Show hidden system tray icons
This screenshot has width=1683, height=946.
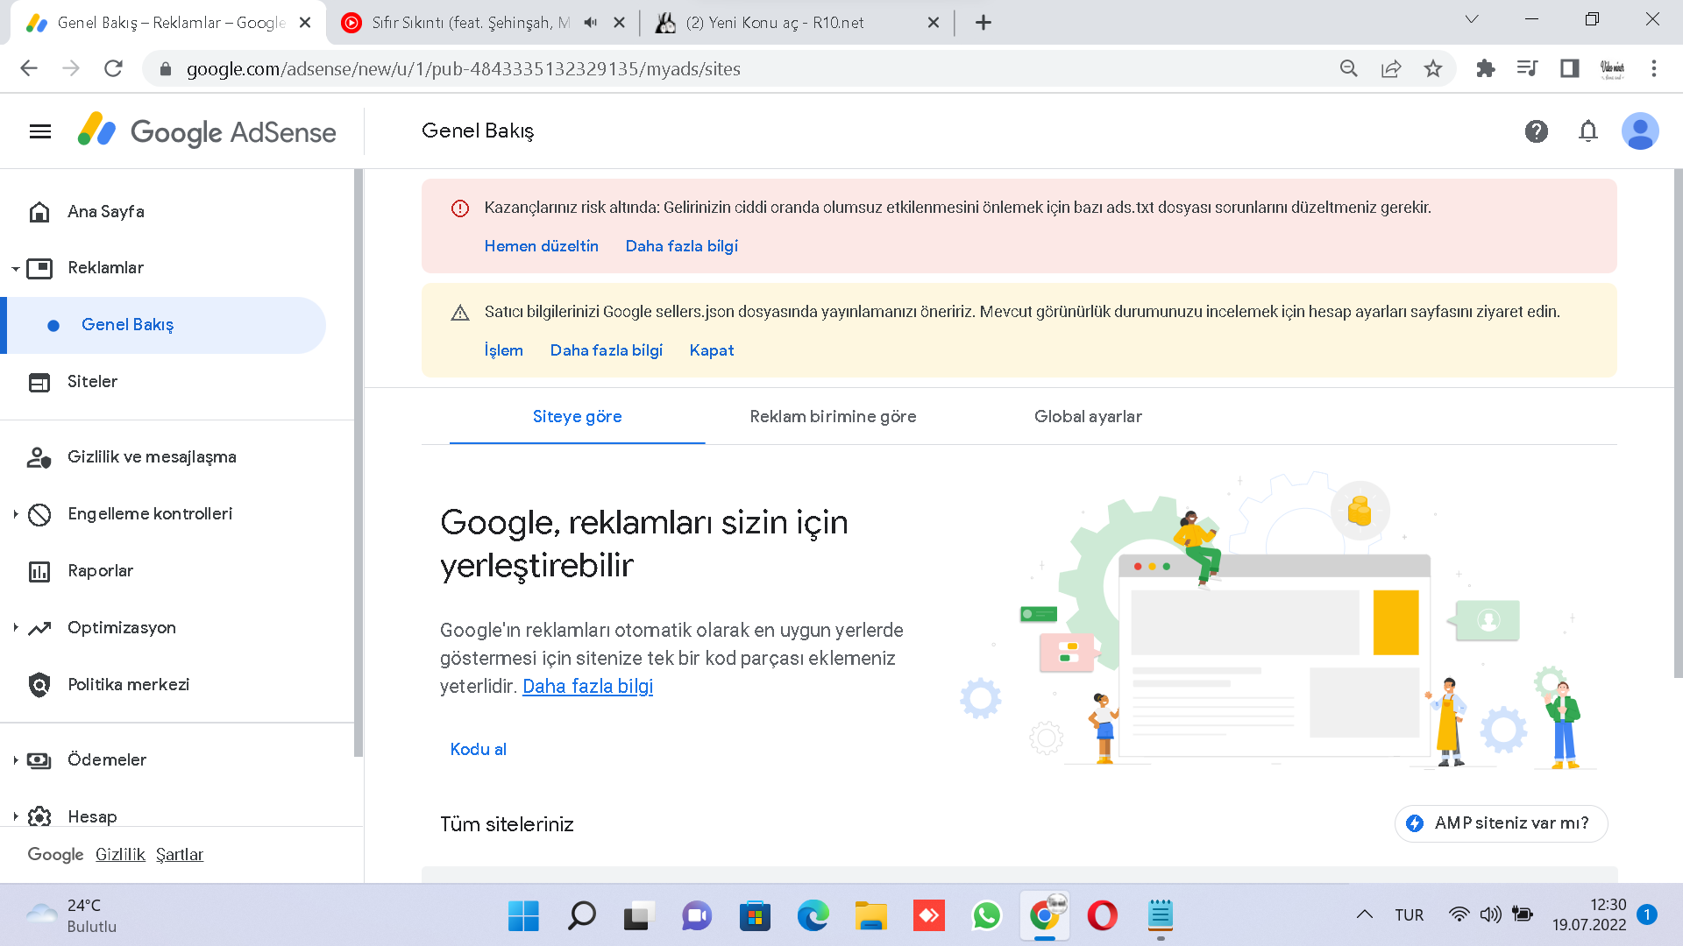(1364, 915)
